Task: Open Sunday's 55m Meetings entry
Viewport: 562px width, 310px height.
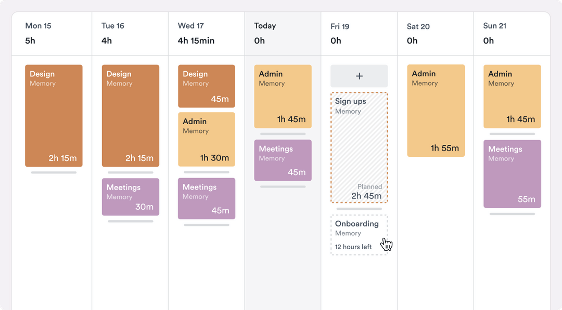Action: 512,173
